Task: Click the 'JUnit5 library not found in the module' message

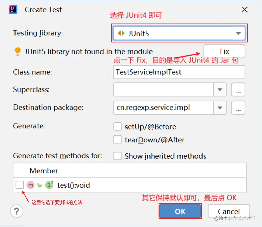Action: click(x=88, y=51)
